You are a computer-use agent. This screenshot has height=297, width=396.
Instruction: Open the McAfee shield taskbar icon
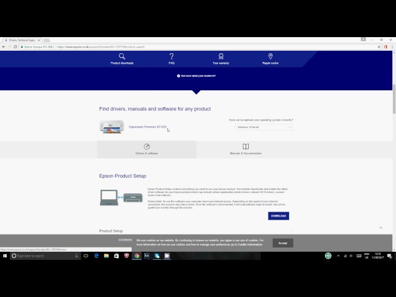(x=126, y=256)
